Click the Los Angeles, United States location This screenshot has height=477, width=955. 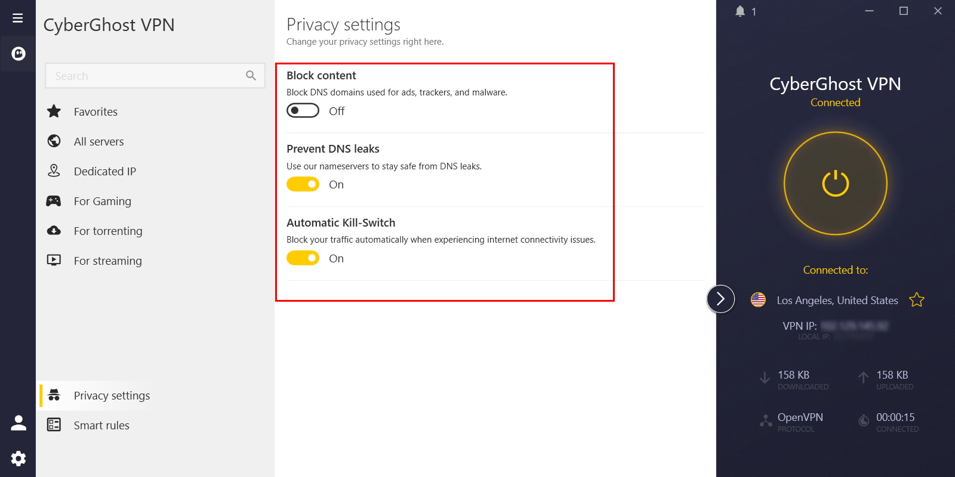tap(837, 301)
